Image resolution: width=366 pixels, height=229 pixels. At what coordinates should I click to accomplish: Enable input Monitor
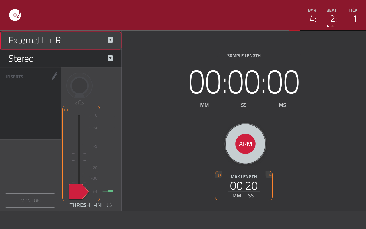click(30, 200)
